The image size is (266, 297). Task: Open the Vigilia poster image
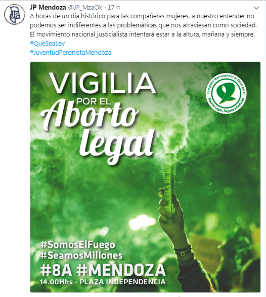tap(145, 177)
